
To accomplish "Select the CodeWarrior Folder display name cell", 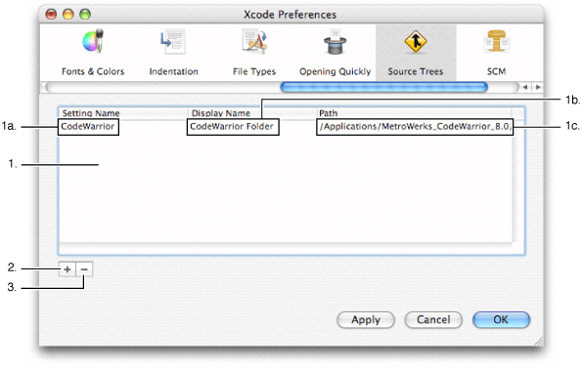I will [233, 127].
